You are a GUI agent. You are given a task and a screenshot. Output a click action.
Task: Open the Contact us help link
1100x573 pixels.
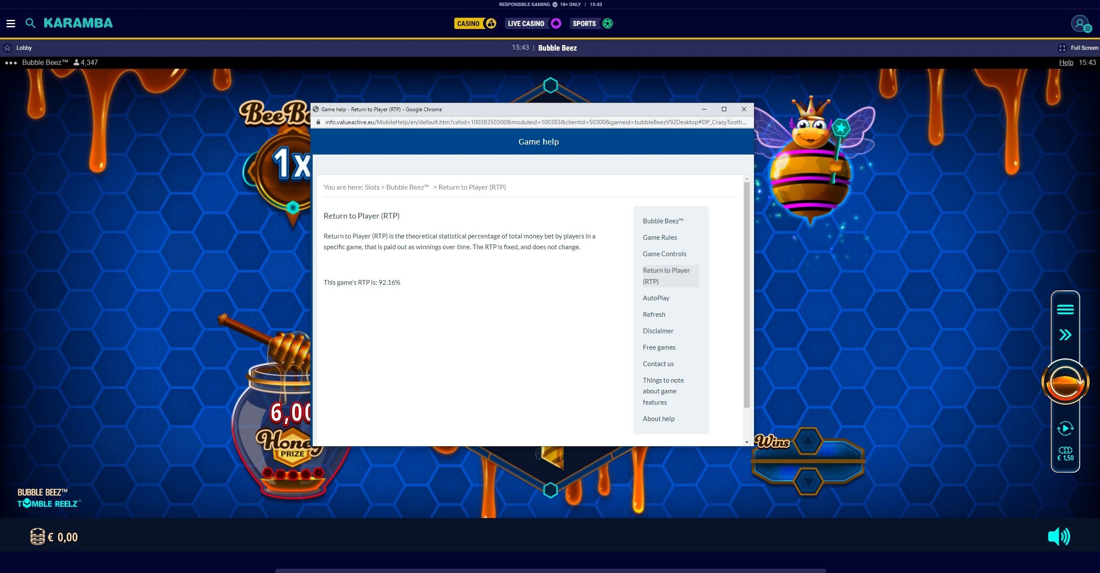pos(658,364)
